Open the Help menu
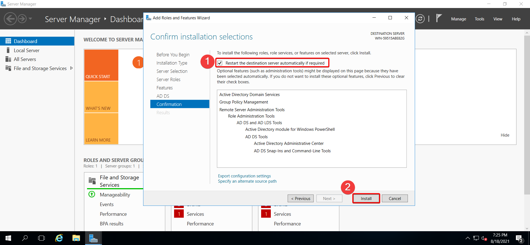The image size is (530, 245). 516,19
